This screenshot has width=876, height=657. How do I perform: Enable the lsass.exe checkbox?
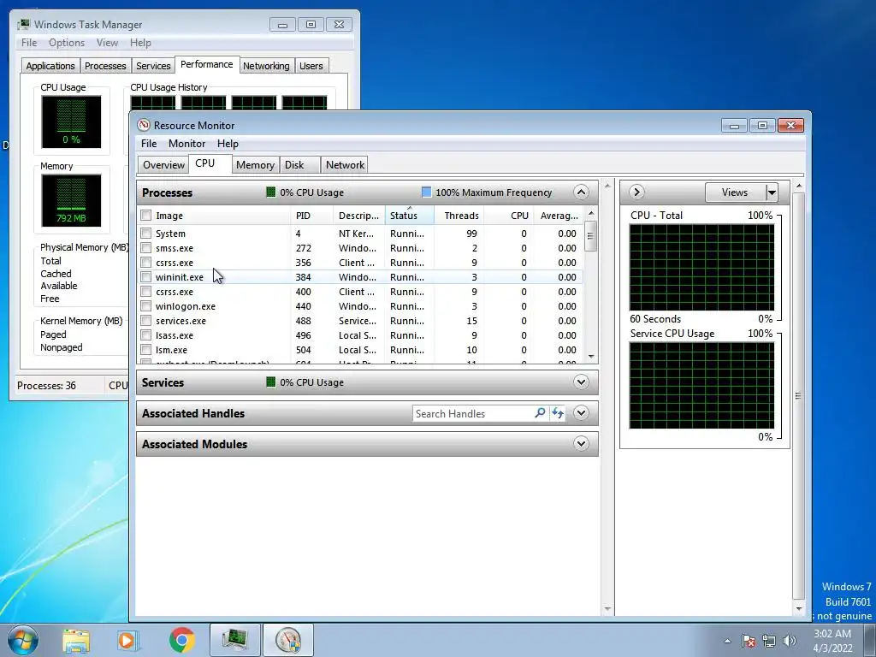click(x=145, y=335)
